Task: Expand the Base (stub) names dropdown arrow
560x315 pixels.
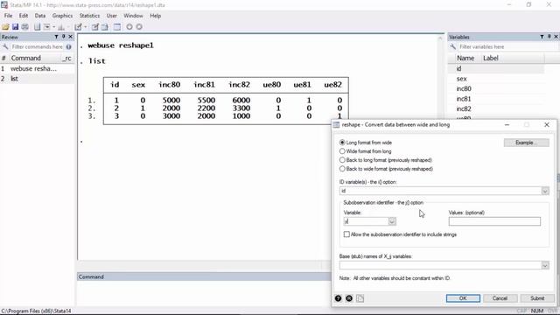Action: click(x=545, y=265)
